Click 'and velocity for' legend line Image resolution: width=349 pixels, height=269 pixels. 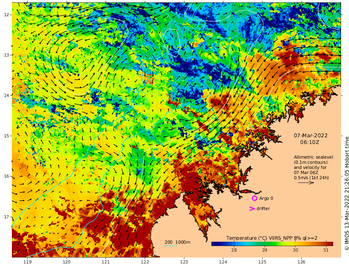(310, 167)
